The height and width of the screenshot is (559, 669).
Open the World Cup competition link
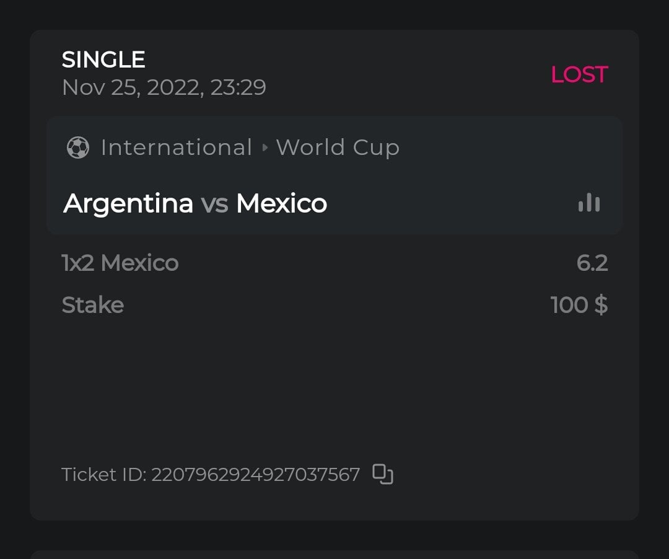tap(338, 147)
